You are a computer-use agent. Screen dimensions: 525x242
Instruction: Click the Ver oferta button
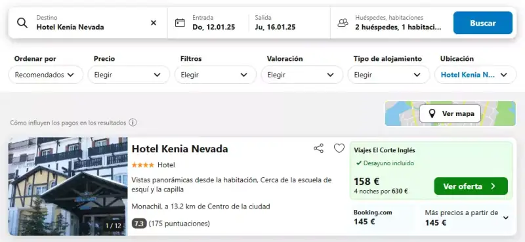[x=471, y=186]
